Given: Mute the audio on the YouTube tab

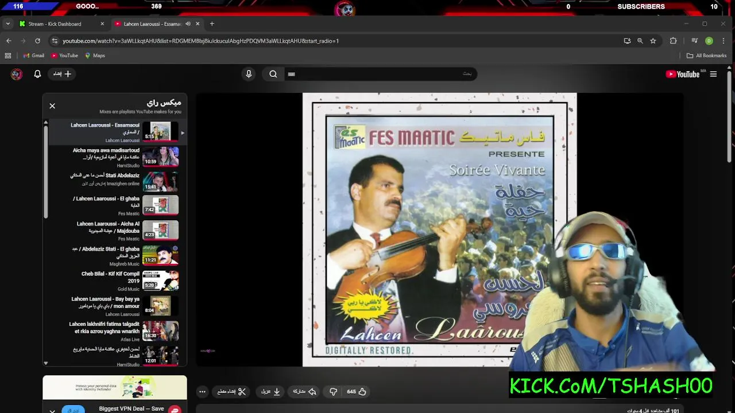Looking at the screenshot, I should click(188, 24).
